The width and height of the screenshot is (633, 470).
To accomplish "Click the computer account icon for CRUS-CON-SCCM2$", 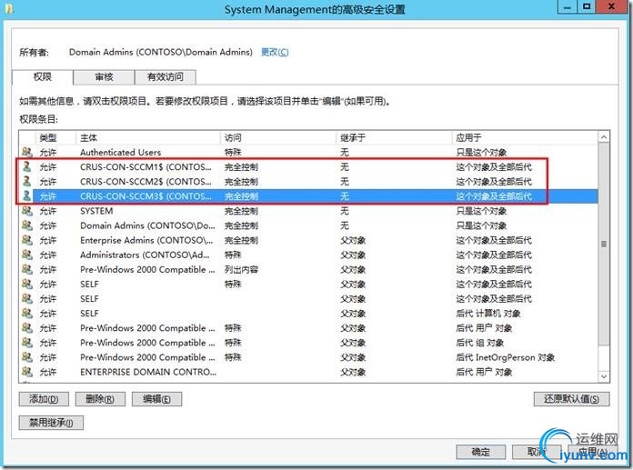I will [x=27, y=182].
